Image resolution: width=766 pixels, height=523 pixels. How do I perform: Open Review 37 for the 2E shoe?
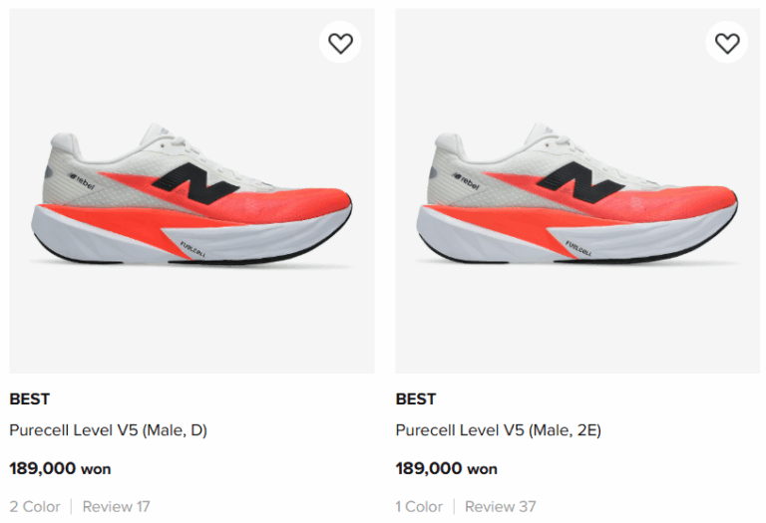[x=502, y=506]
